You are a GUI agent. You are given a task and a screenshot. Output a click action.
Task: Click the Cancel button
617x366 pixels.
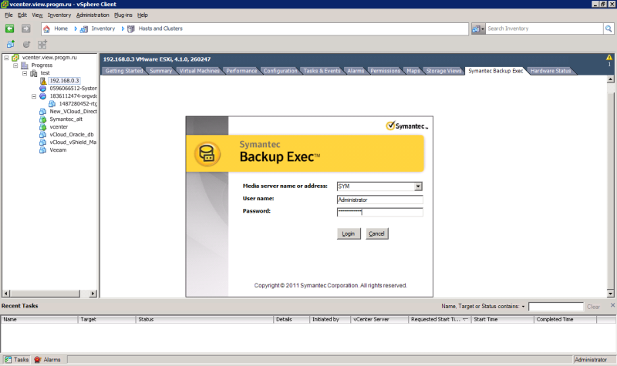coord(376,233)
